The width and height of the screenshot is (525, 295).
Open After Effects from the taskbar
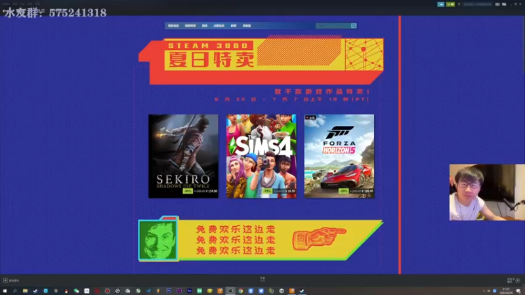pyautogui.click(x=189, y=291)
